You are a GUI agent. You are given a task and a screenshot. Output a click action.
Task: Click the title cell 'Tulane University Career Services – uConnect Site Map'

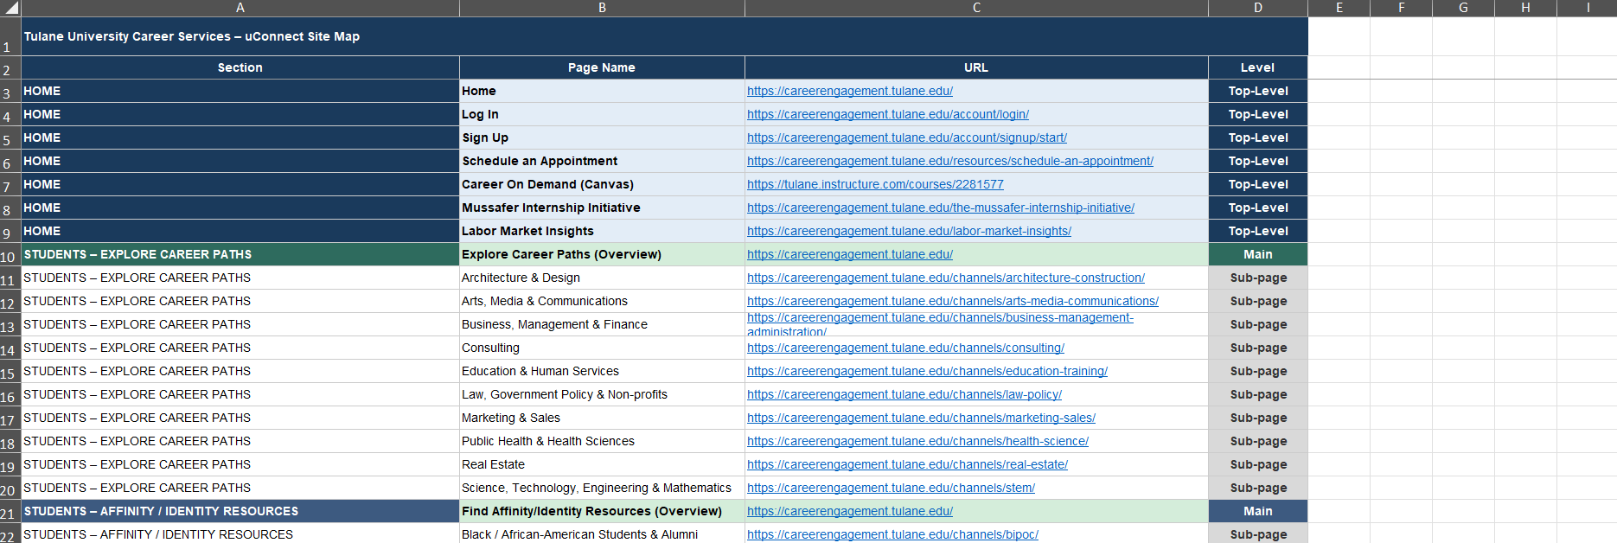pyautogui.click(x=664, y=36)
